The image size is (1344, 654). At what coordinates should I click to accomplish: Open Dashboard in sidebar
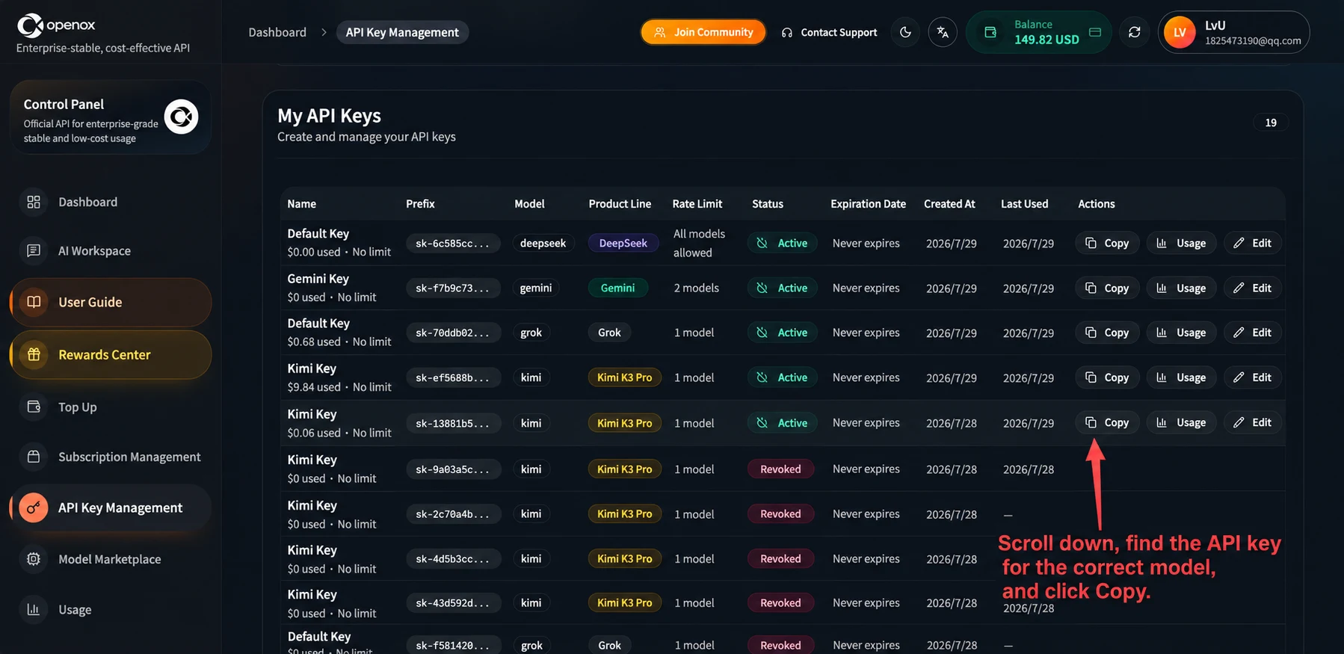pyautogui.click(x=111, y=202)
